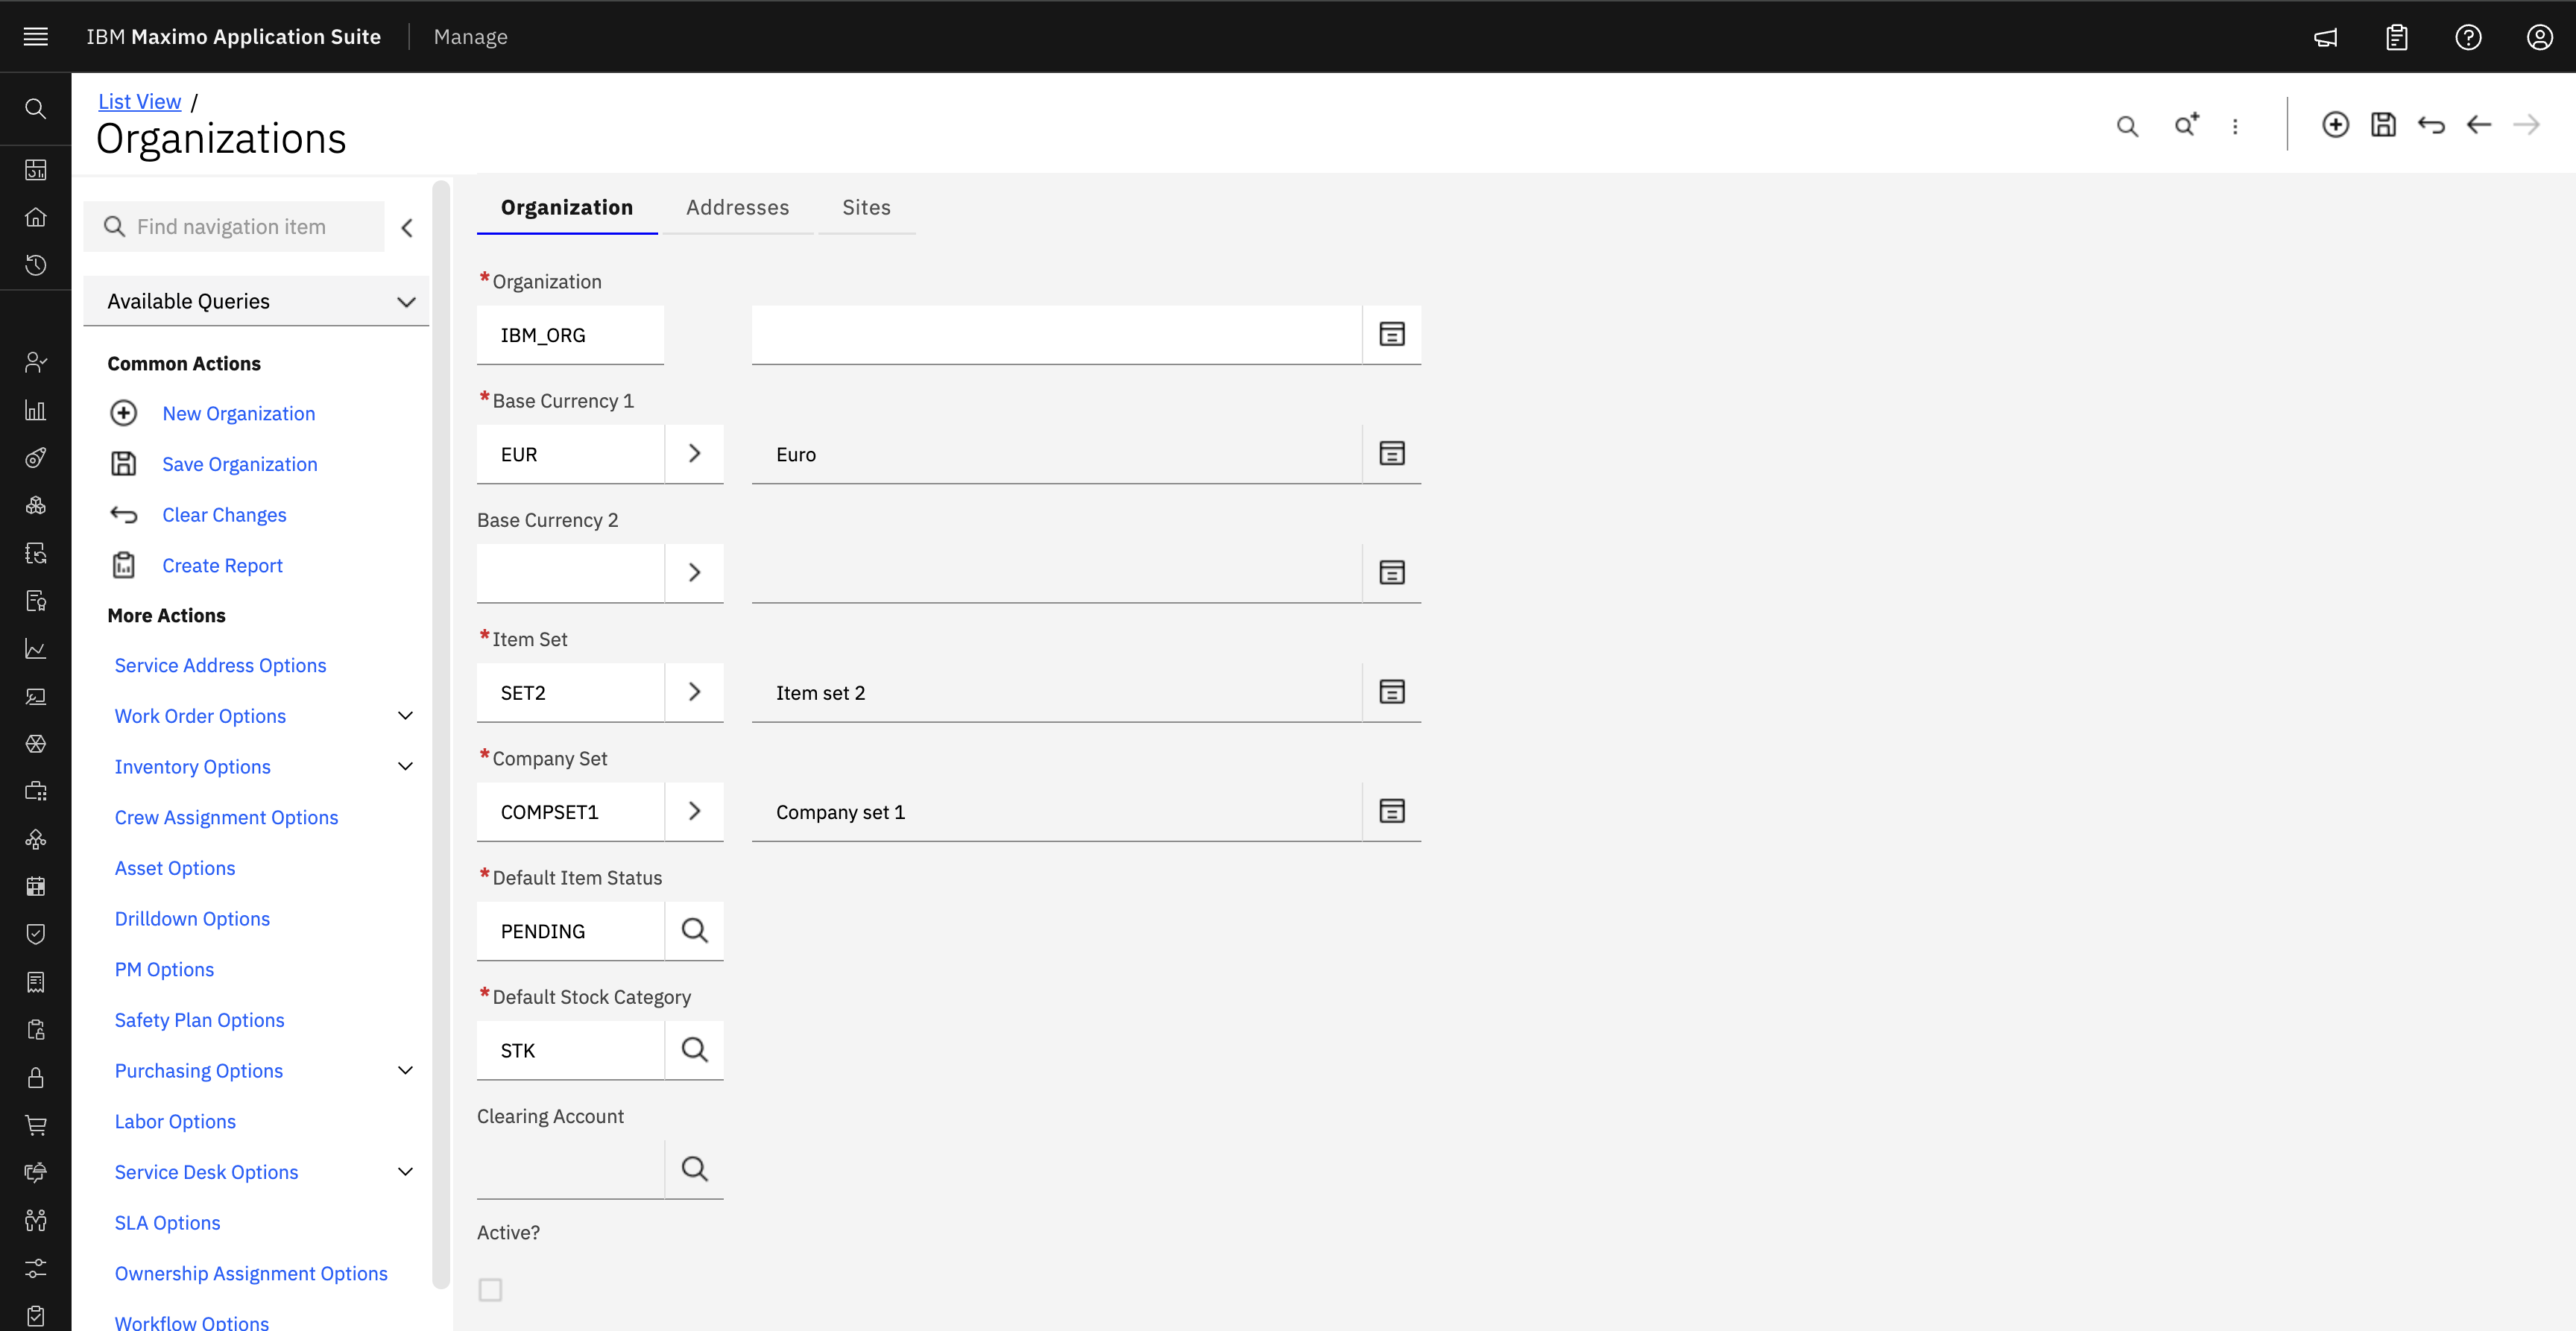Open the user profile icon
This screenshot has width=2576, height=1331.
coord(2540,37)
